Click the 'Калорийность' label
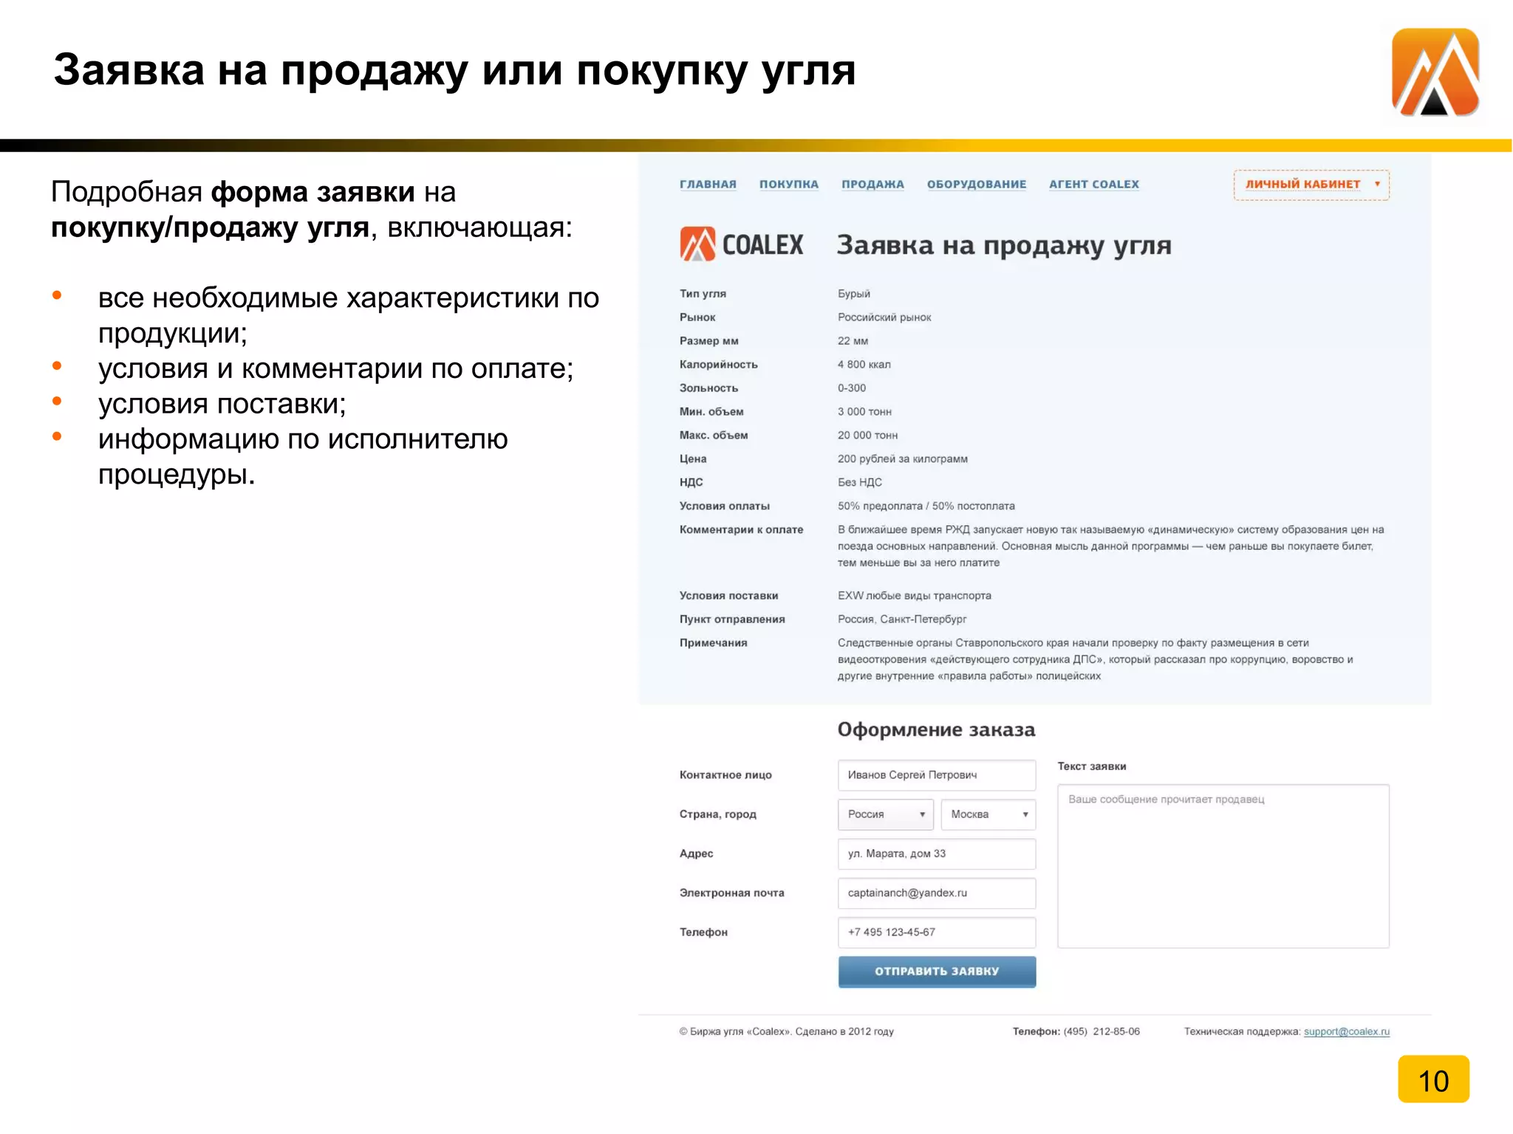Screen dimensions: 1513x1134 point(719,365)
